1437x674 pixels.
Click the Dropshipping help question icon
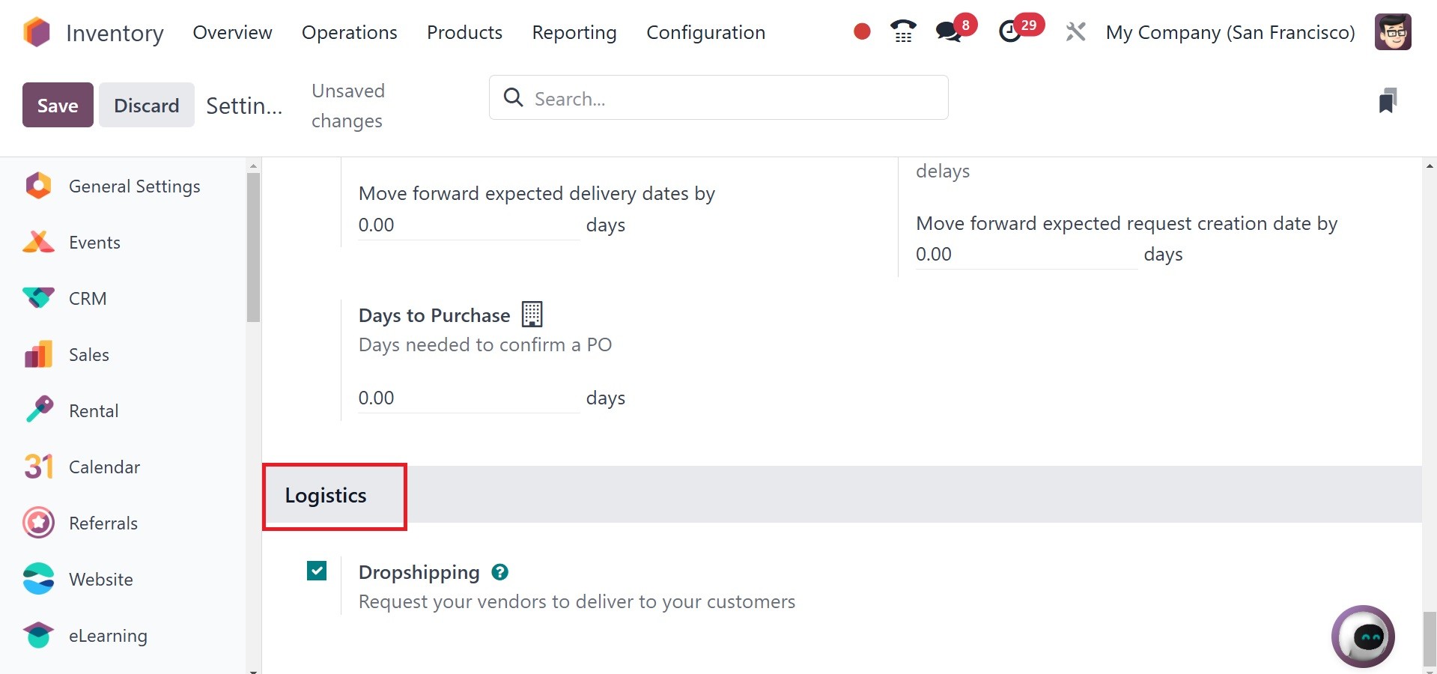tap(499, 572)
